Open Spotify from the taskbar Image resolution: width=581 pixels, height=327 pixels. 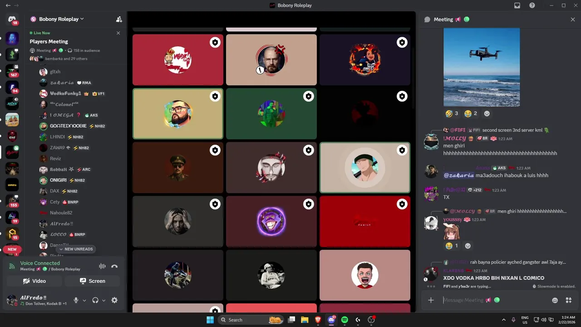pyautogui.click(x=345, y=320)
